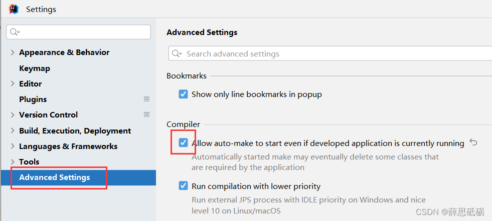Click the Compiler section heading

click(183, 124)
